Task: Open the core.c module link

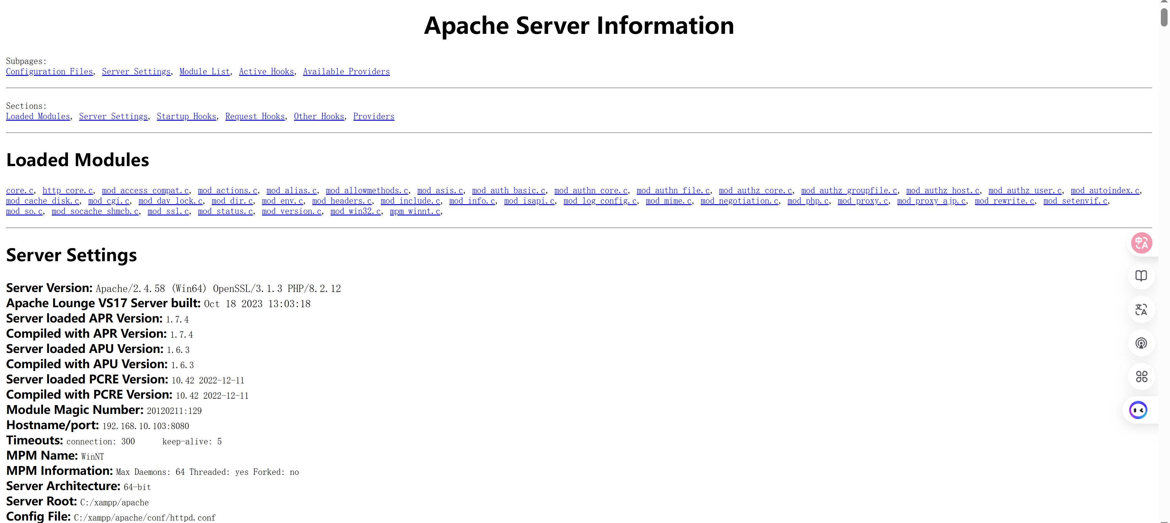Action: click(x=19, y=190)
